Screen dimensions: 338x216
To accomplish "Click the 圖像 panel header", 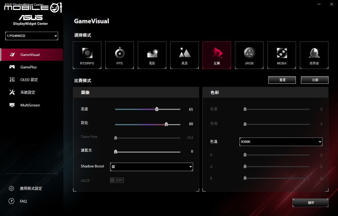I will tap(136, 92).
